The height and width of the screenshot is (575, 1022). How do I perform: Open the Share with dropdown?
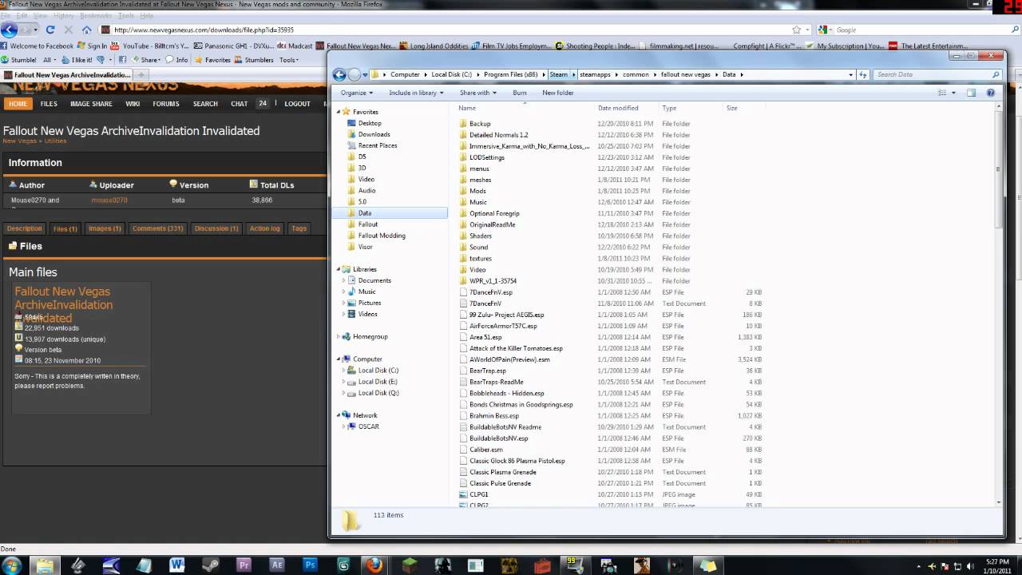tap(477, 93)
